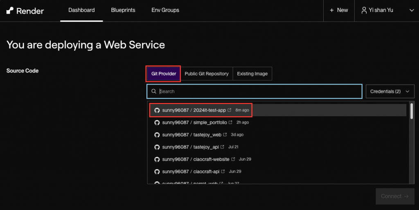Expand the Credentials (2) dropdown

coord(390,92)
